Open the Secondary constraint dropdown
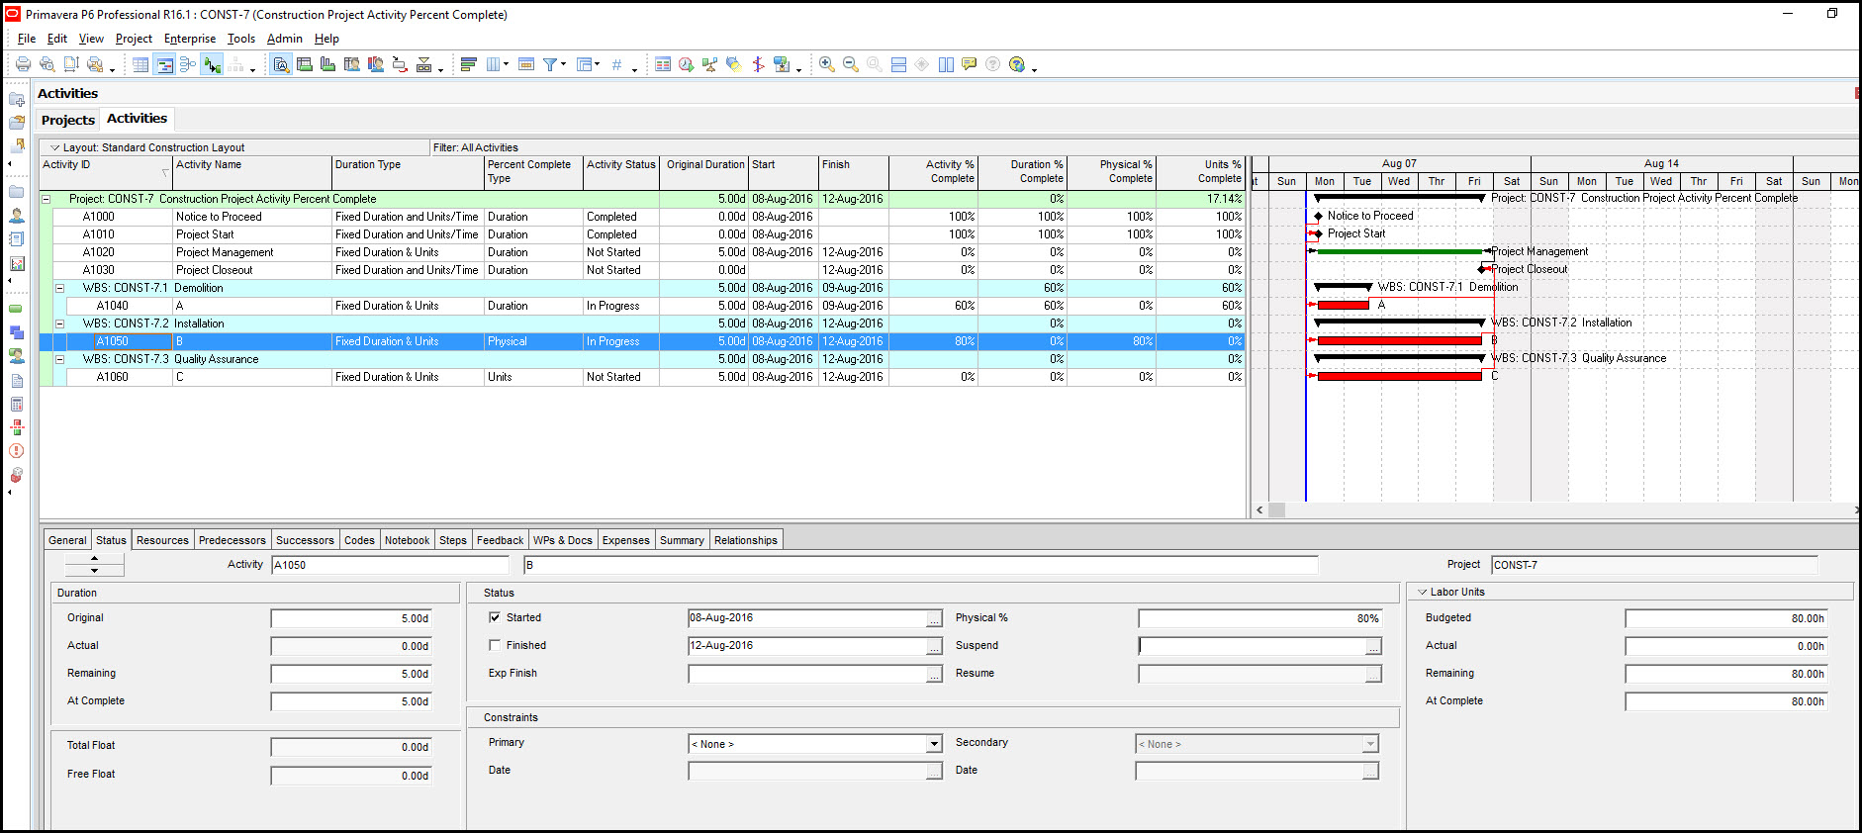 [1370, 744]
